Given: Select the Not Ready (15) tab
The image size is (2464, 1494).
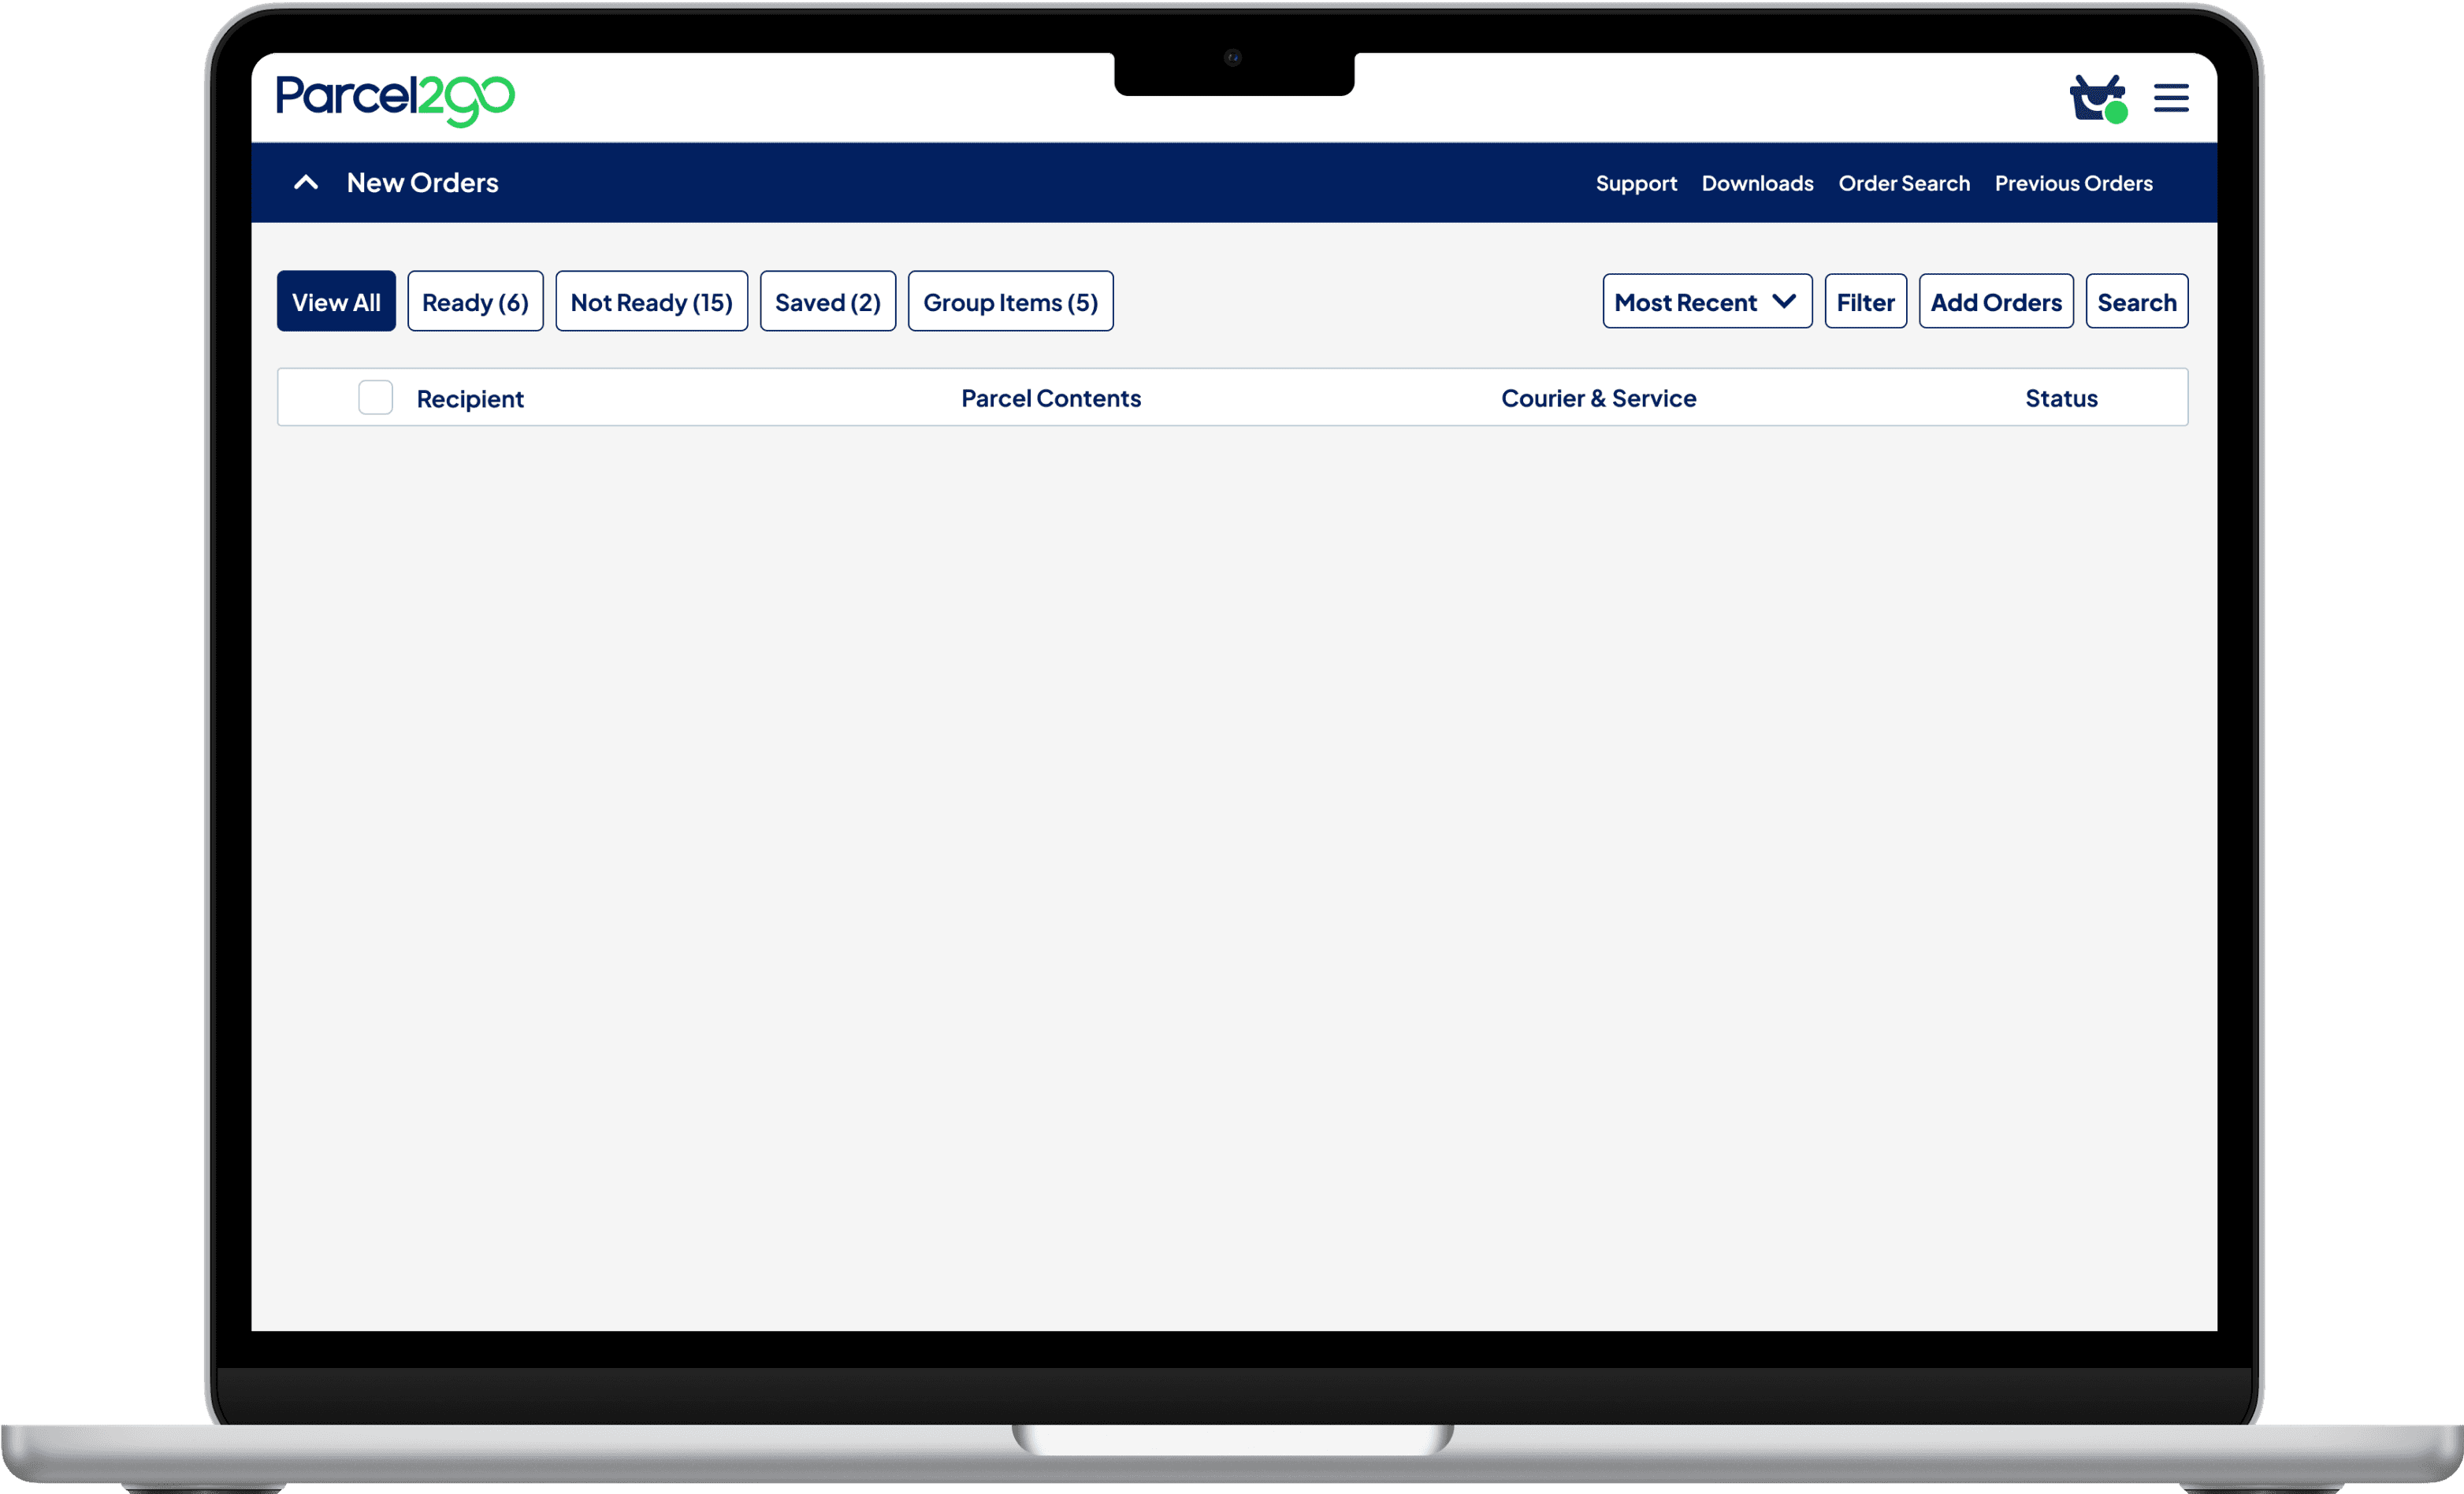Looking at the screenshot, I should pyautogui.click(x=651, y=302).
